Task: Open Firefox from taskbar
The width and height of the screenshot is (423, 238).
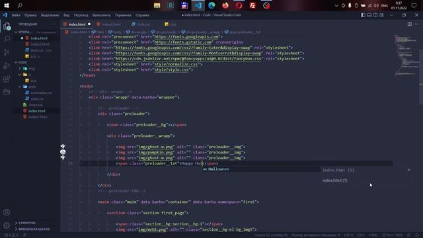Action: (225, 5)
